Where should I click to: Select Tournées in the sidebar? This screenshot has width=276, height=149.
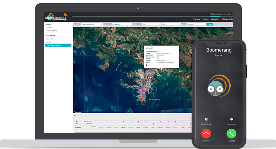tap(50, 39)
